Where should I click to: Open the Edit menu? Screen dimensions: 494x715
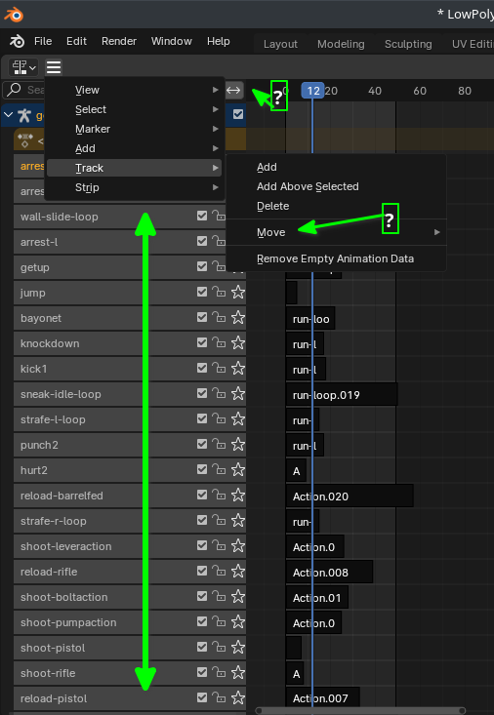tap(76, 42)
